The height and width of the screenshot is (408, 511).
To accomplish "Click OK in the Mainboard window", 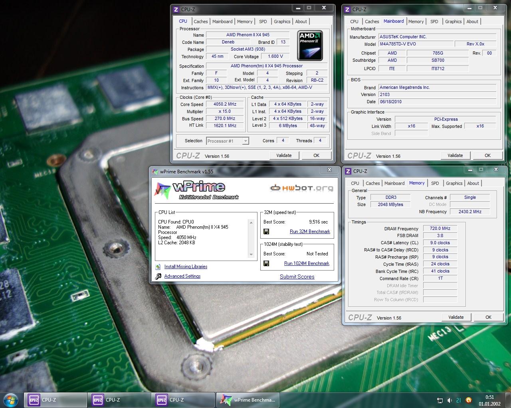I will [x=487, y=155].
